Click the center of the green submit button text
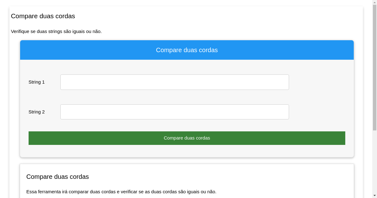Image resolution: width=377 pixels, height=198 pixels. click(187, 138)
